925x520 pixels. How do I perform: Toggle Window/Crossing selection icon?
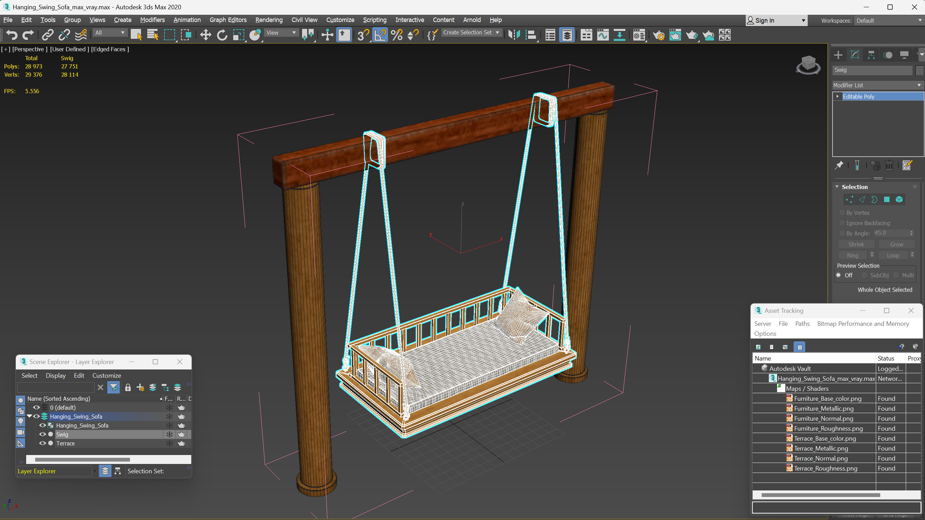[186, 35]
